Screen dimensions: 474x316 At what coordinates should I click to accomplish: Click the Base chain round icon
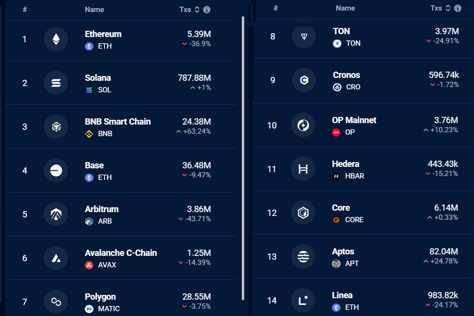56,171
